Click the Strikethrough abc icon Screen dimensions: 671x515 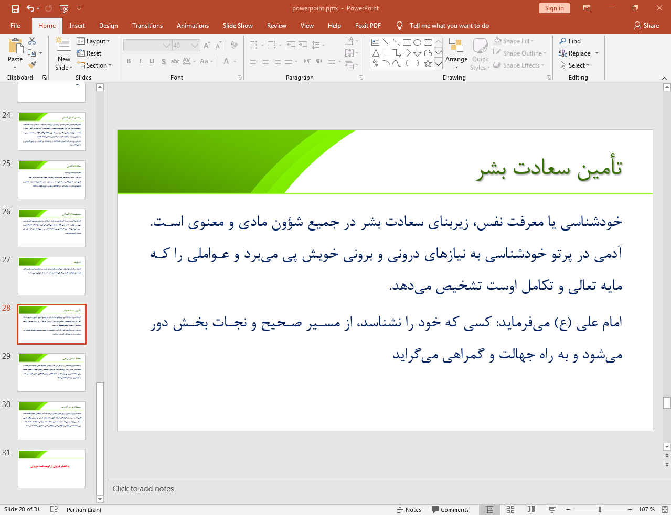point(175,61)
